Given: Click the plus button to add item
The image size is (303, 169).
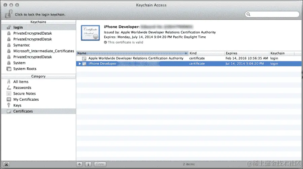Looking at the screenshot, I should [x=79, y=164].
